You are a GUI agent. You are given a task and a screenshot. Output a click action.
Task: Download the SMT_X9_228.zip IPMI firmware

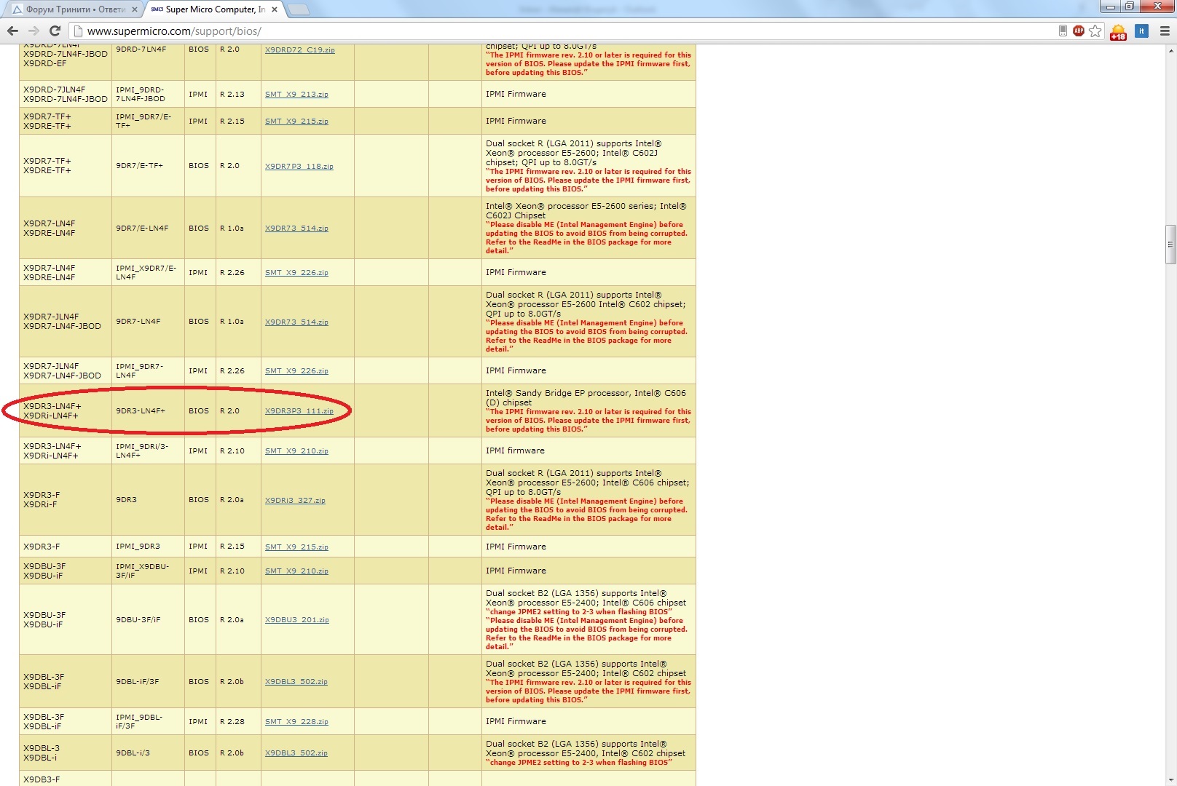(x=296, y=722)
